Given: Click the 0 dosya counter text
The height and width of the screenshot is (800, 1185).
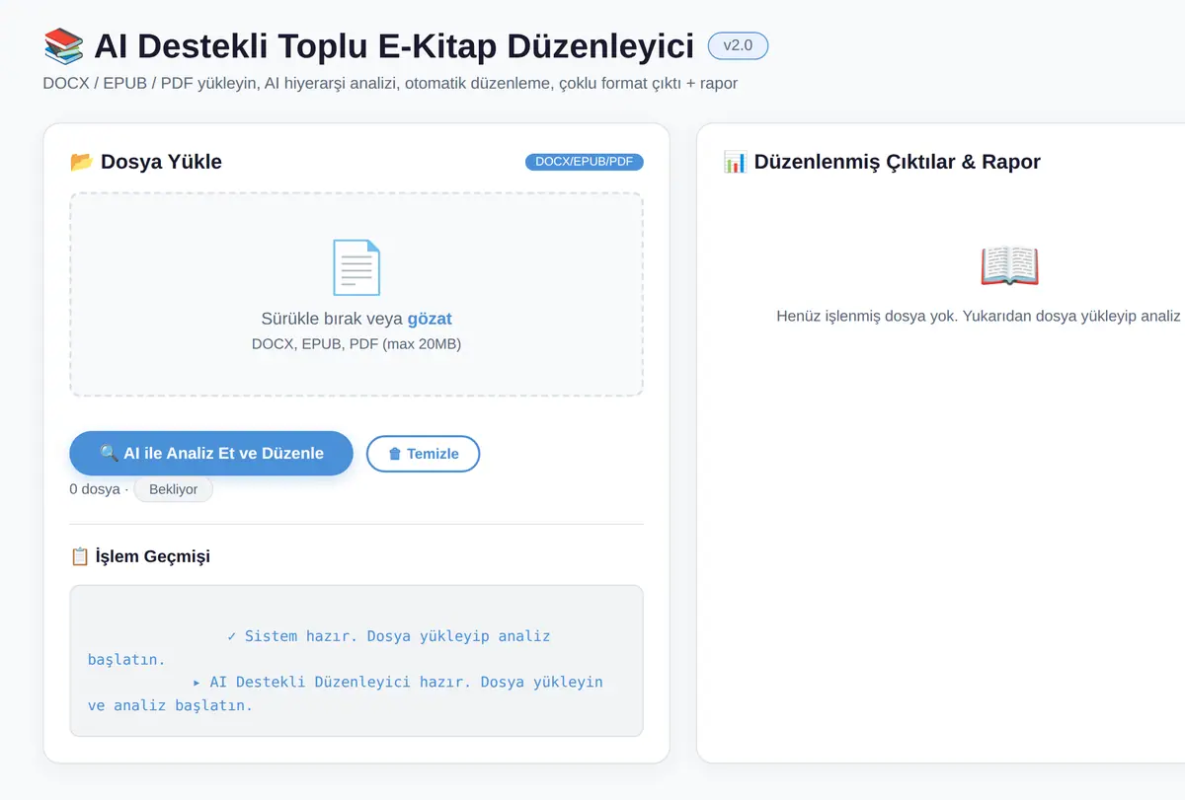Looking at the screenshot, I should tap(95, 489).
